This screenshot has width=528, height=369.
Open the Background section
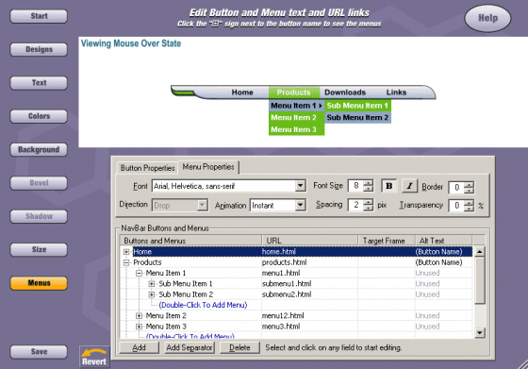[39, 150]
